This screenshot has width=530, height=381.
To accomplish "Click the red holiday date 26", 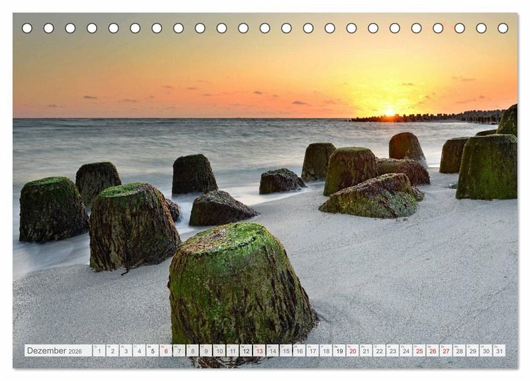I will (x=433, y=351).
